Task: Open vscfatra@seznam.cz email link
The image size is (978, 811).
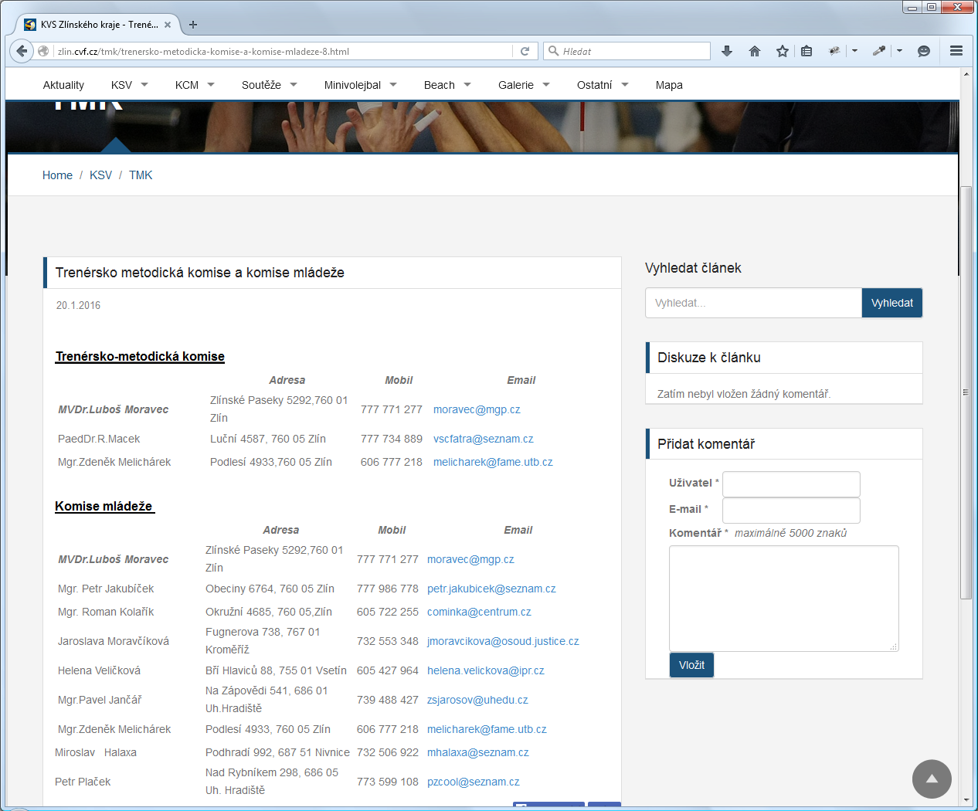Action: 484,439
